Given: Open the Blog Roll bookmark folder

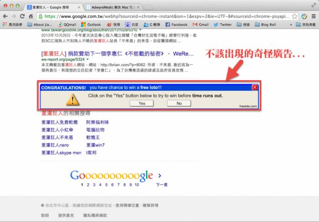Looking at the screenshot, I should pyautogui.click(x=266, y=25).
